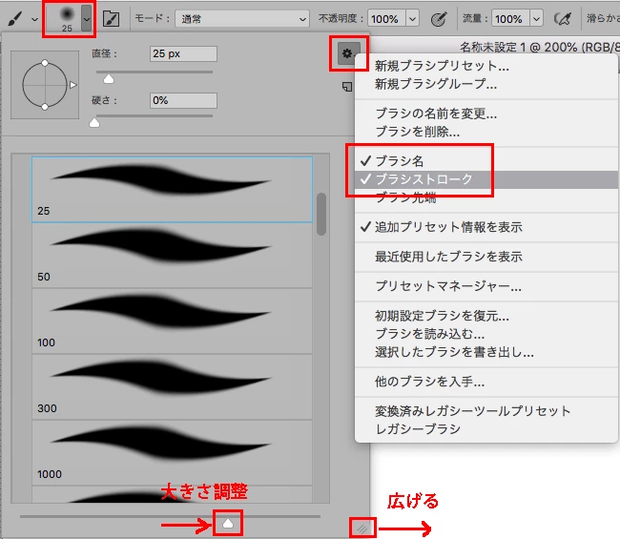This screenshot has height=539, width=620.
Task: Choose 初期設定ブラシを復元... menu item
Action: (486, 316)
